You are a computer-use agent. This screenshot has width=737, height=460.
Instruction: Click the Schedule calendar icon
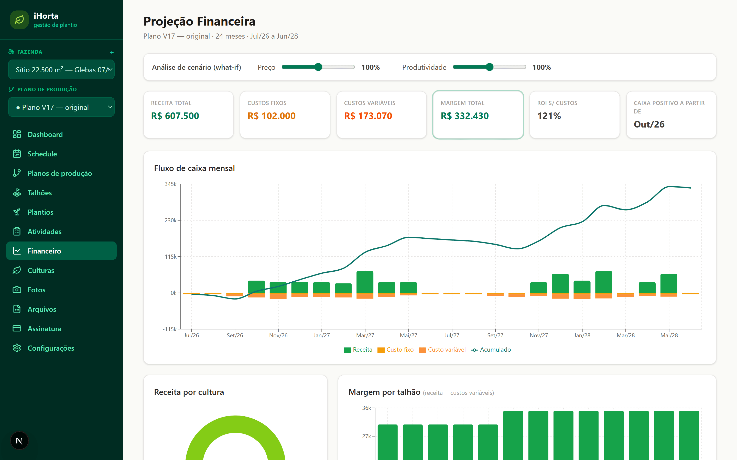click(17, 154)
